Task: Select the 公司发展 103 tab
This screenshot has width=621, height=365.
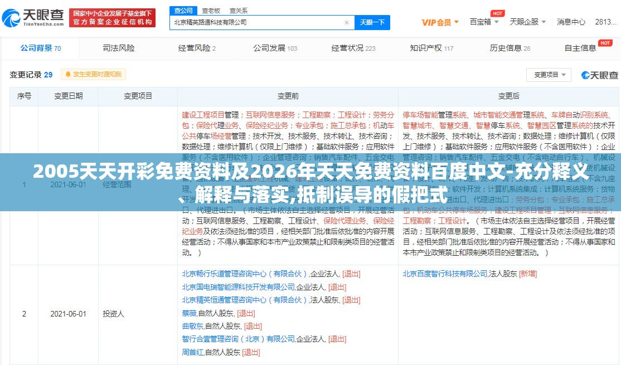Action: 275,48
